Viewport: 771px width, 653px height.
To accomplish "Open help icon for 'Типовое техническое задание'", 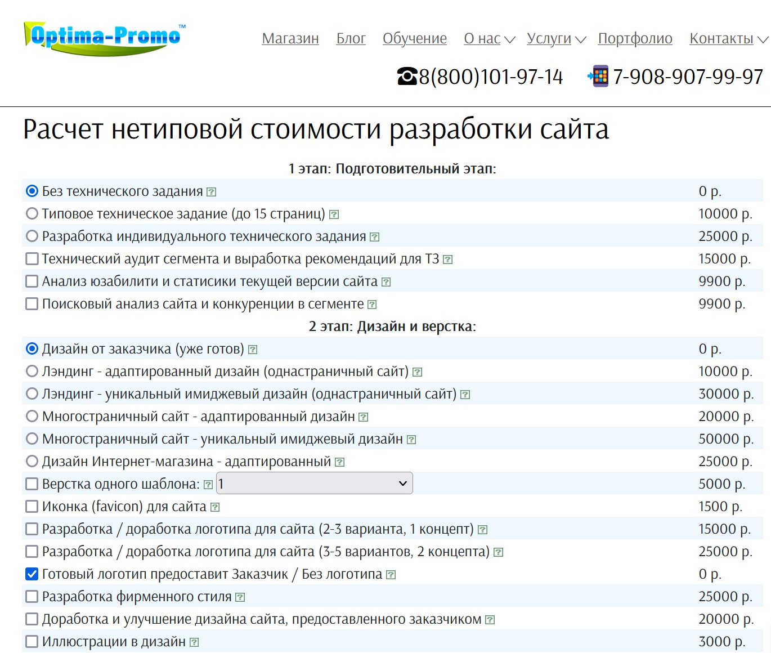I will [x=334, y=214].
